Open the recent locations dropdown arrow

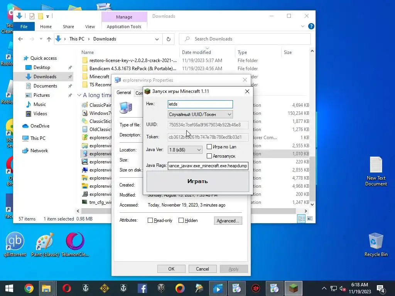(41, 39)
